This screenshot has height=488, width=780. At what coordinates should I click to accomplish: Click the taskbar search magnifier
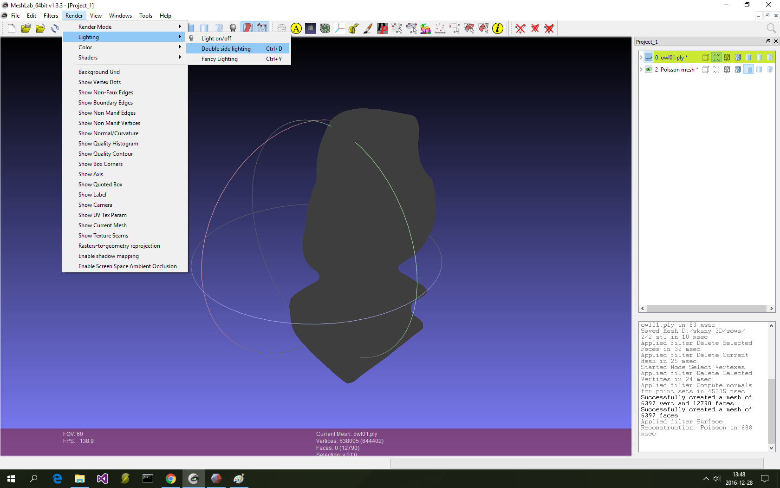tap(33, 479)
